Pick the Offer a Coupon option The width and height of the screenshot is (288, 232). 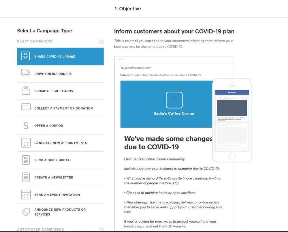[x=49, y=126]
